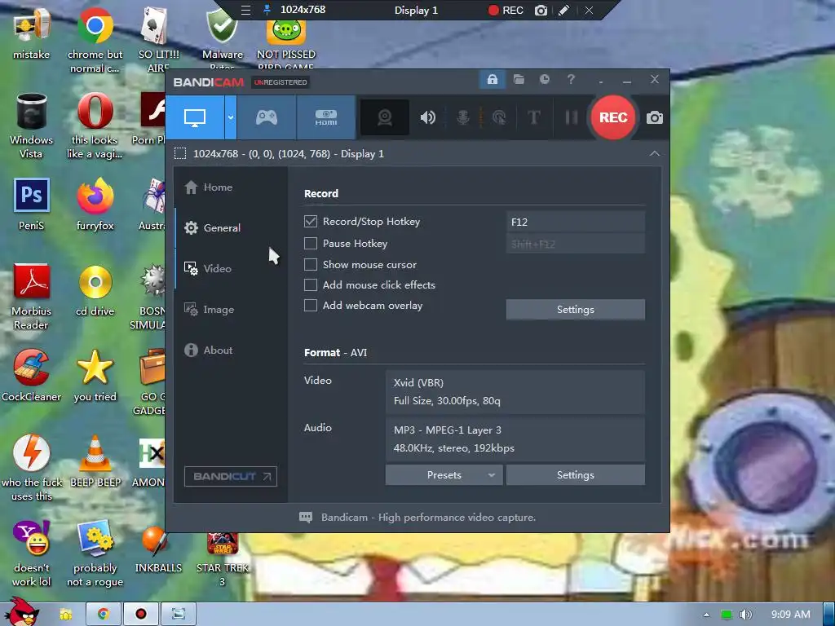Click the Xvid (VBR) video format text
The image size is (835, 626).
(418, 383)
